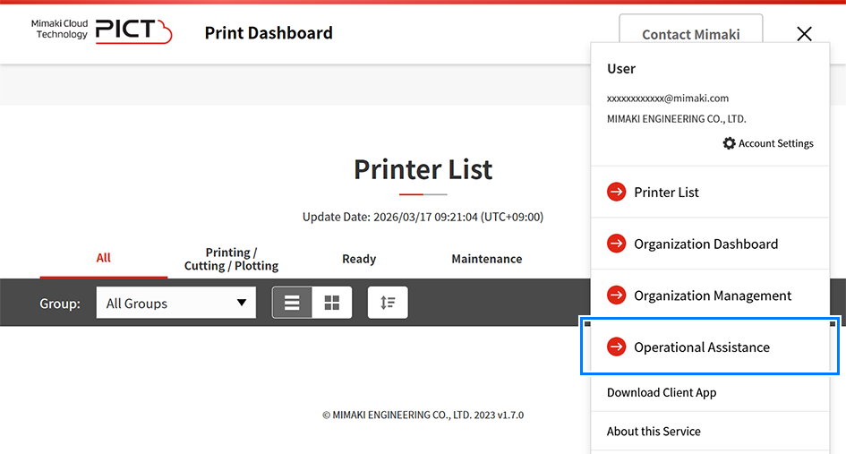This screenshot has width=846, height=454.
Task: Click MIMAKI ENGINEERING CO., LTD. organization text
Action: (676, 119)
